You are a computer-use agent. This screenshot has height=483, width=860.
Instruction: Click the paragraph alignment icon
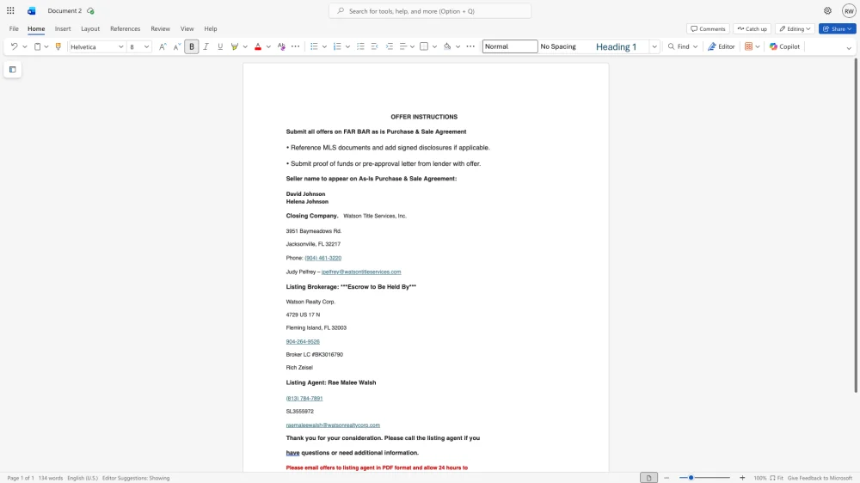[403, 46]
